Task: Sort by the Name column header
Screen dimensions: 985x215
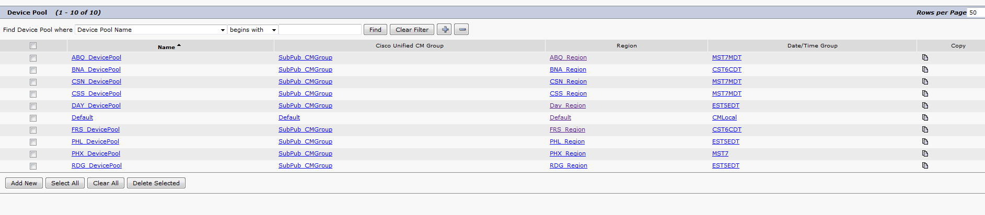Action: coord(167,47)
